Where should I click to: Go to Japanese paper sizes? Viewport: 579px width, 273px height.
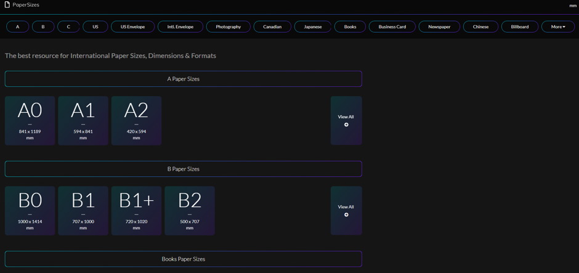click(313, 27)
